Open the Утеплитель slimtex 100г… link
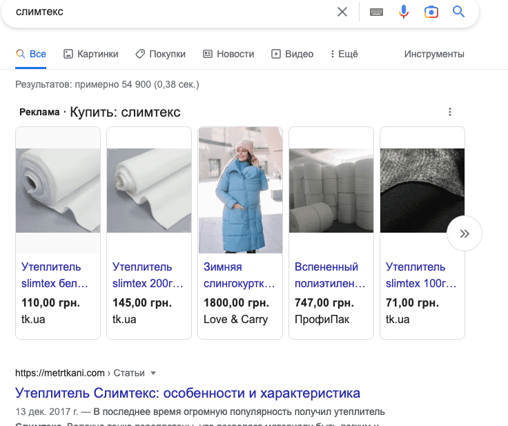 (x=421, y=275)
